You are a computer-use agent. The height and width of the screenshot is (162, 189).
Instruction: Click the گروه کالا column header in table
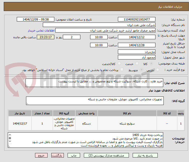64,113
